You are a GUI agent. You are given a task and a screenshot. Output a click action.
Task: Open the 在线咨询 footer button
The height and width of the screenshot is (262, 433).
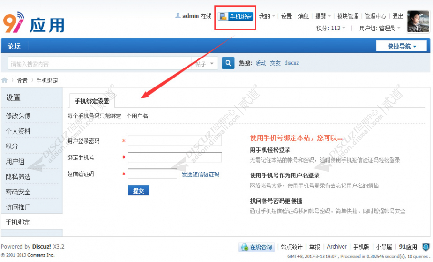(256, 247)
